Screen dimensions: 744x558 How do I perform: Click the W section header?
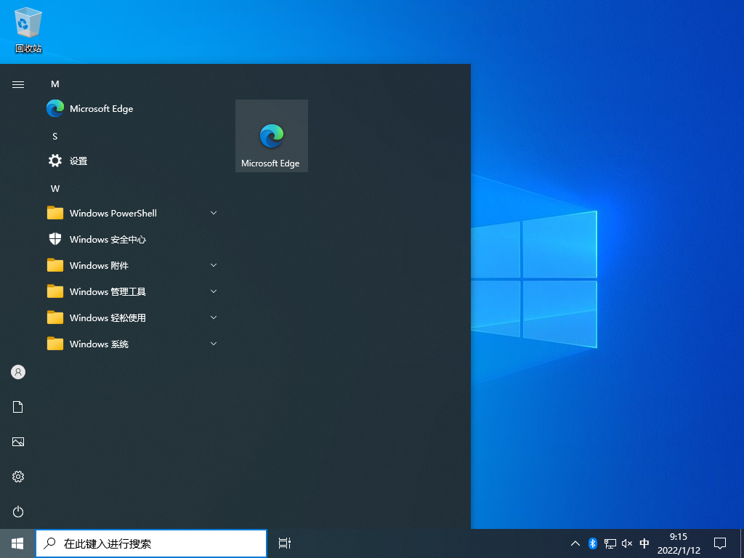(54, 188)
